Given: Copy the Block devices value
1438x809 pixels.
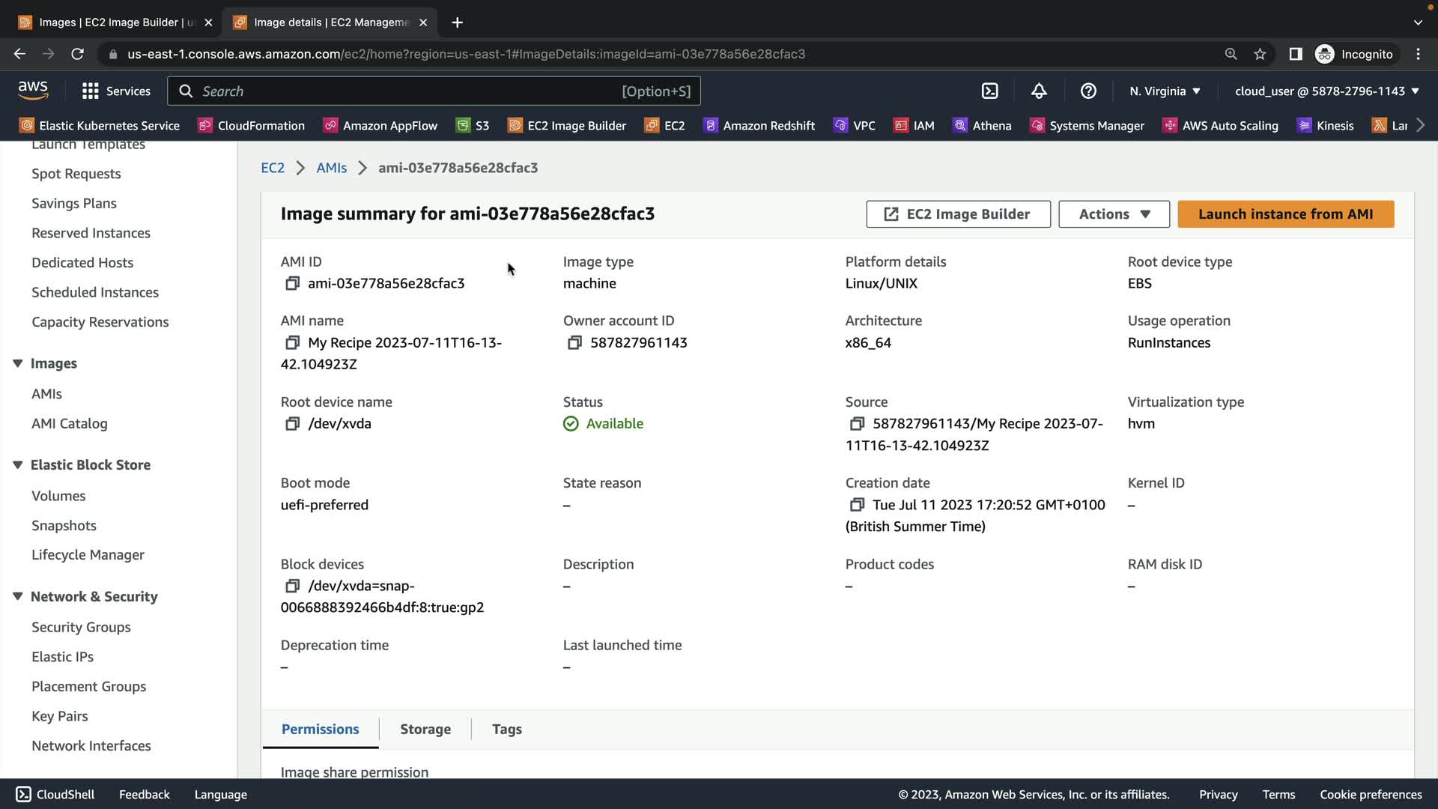Looking at the screenshot, I should pos(292,586).
